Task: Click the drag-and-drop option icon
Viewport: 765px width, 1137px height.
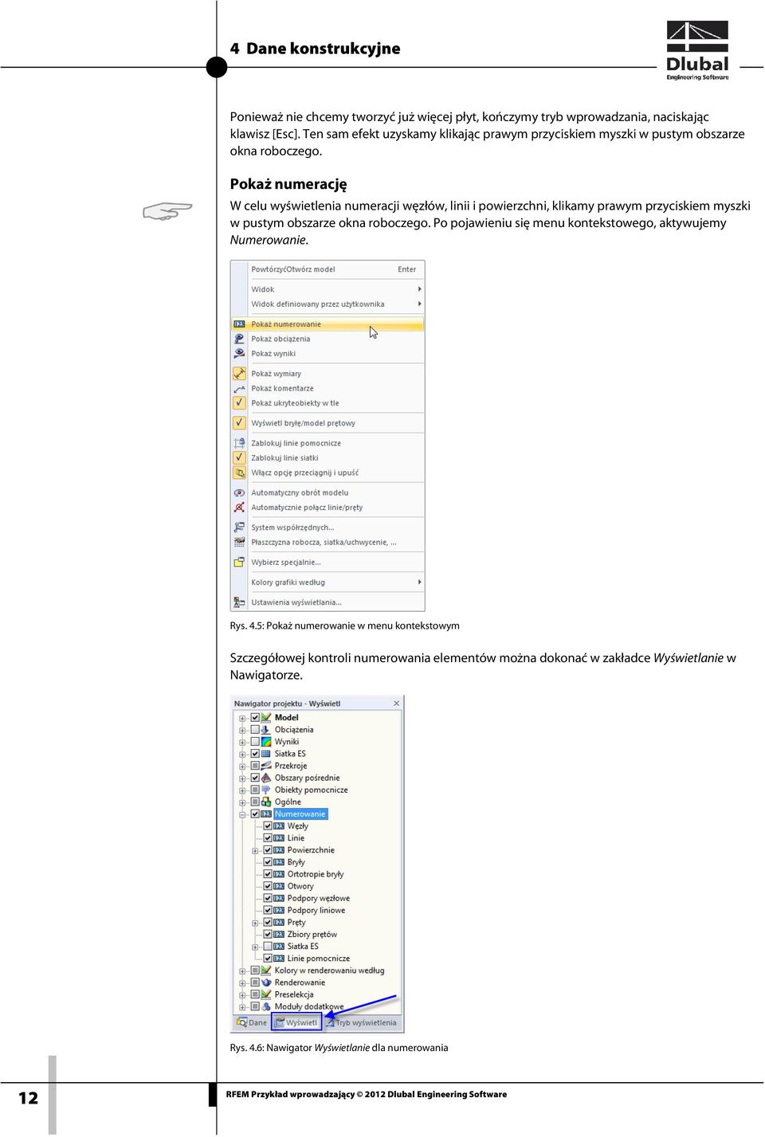Action: tap(239, 472)
